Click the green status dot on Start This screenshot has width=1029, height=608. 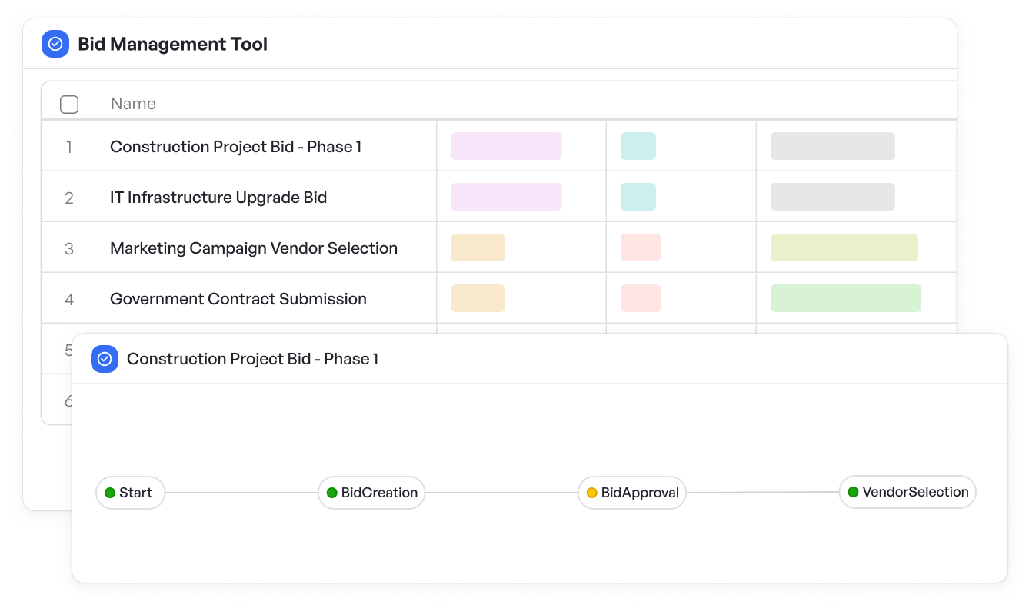tap(110, 493)
